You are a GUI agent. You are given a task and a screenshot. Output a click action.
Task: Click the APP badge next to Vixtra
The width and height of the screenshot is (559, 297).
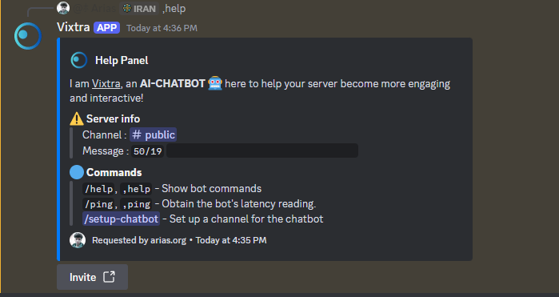tap(106, 28)
